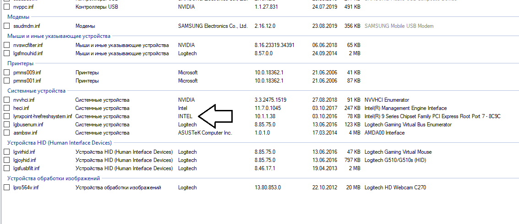Click Logitech HD Webcam C270 description
Image resolution: width=519 pixels, height=224 pixels.
coord(395,188)
